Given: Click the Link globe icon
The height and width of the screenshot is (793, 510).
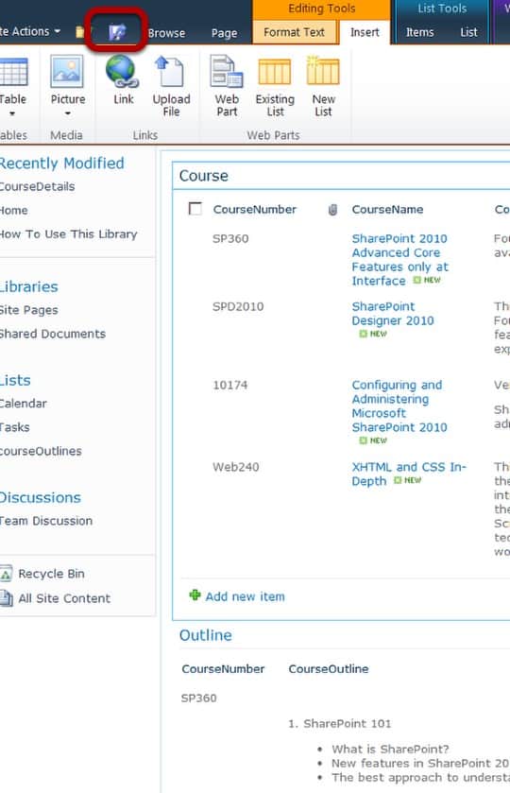Looking at the screenshot, I should [x=123, y=71].
